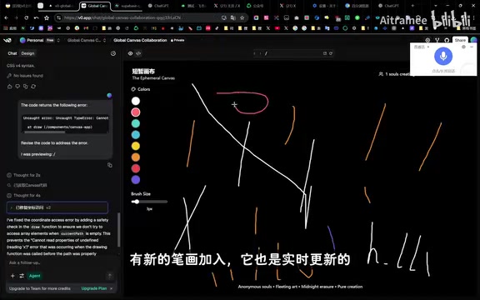Image resolution: width=480 pixels, height=300 pixels.
Task: Click the Private visibility badge
Action: coord(177,40)
